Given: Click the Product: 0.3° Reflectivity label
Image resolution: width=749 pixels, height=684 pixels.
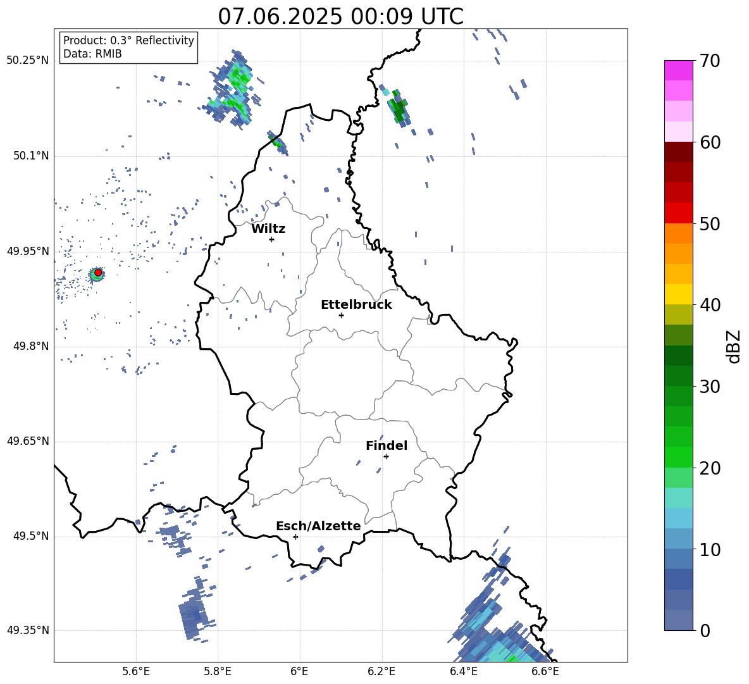Looking at the screenshot, I should click(x=128, y=40).
